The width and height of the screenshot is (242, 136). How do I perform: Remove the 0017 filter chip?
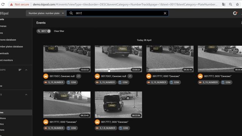tap(49, 31)
